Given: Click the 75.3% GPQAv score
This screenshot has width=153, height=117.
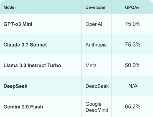Looking at the screenshot, I should (x=132, y=45).
